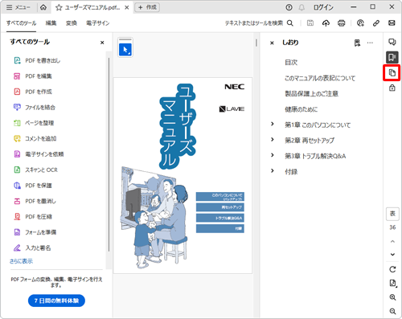This screenshot has height=319, width=402.
Task: Open the notifications bell icon
Action: [x=301, y=7]
